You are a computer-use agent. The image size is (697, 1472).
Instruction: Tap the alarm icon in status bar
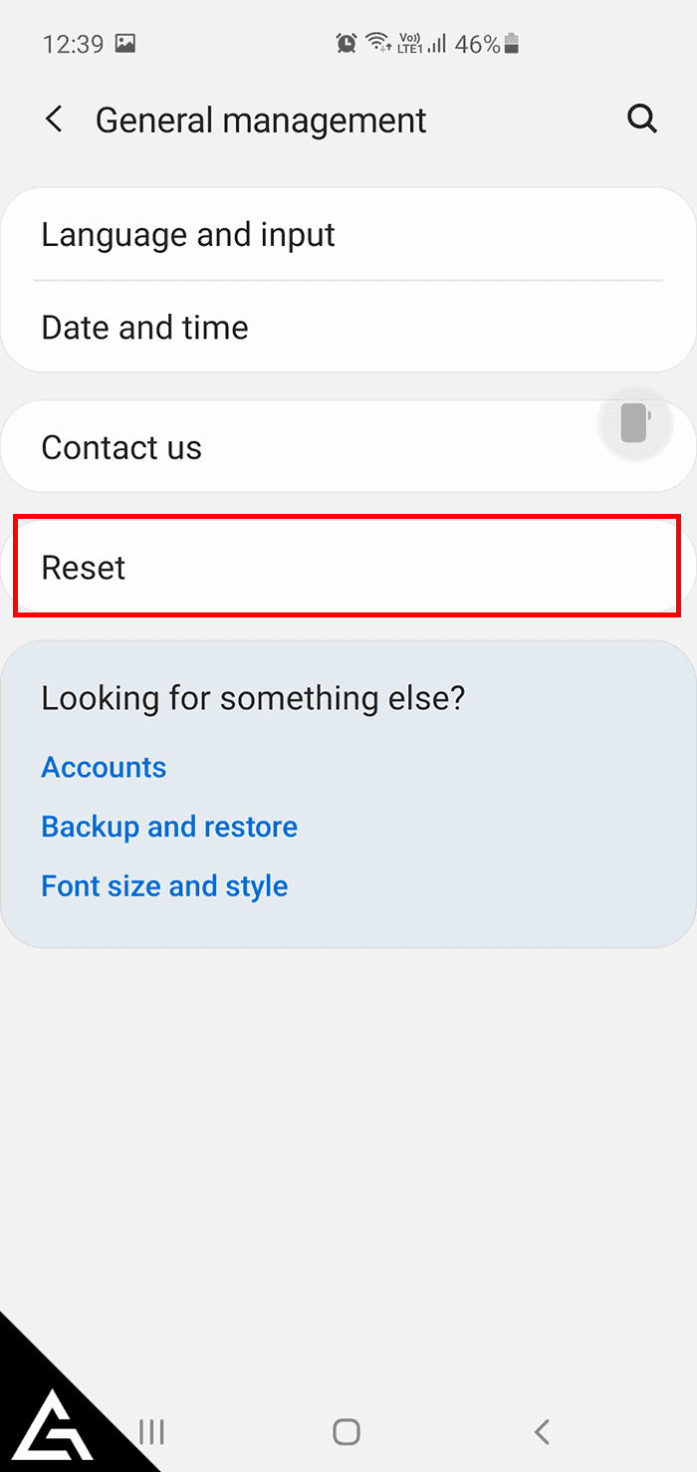347,43
